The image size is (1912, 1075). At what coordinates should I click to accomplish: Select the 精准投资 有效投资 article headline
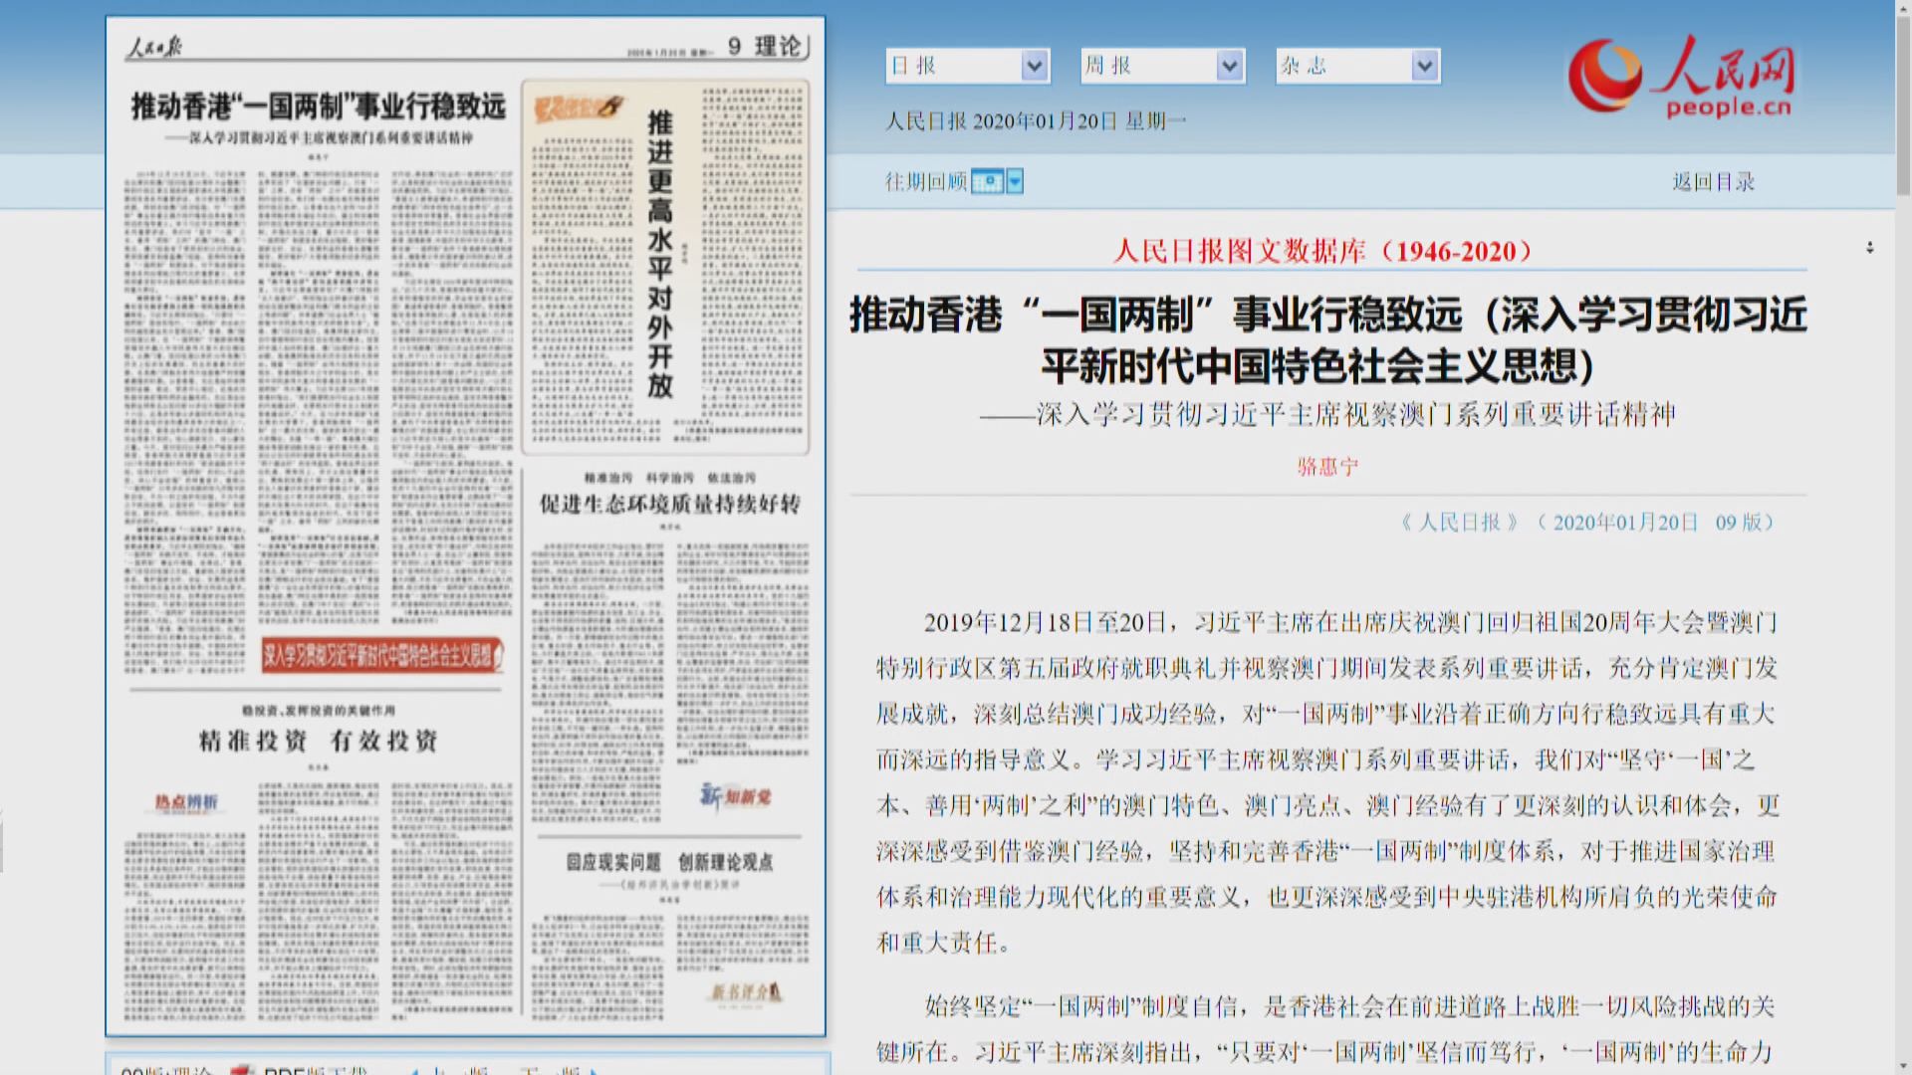coord(318,742)
